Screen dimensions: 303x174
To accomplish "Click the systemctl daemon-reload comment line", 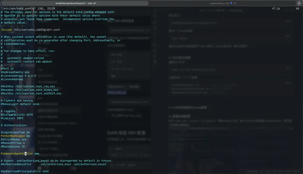I will pyautogui.click(x=22, y=58).
